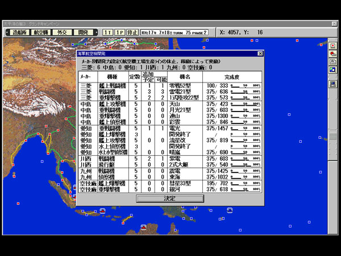
Task: Confirm with the 決定 button
Action: 170,199
